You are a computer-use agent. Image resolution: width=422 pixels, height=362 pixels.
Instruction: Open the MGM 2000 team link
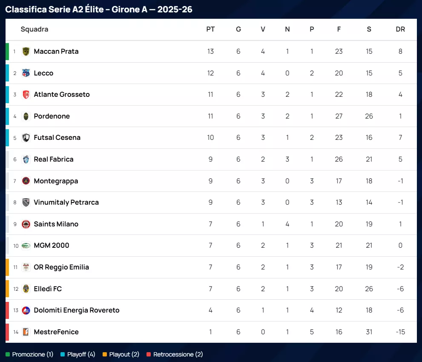[51, 246]
